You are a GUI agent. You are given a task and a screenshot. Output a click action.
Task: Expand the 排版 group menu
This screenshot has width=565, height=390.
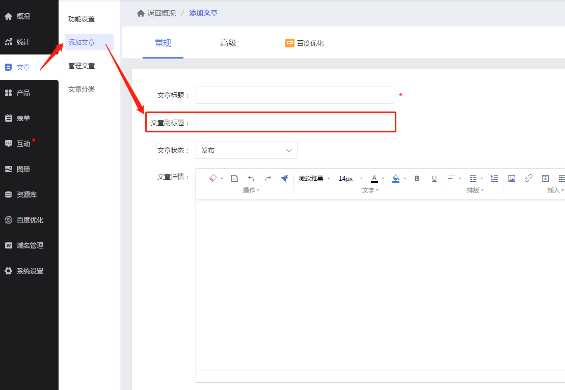(x=475, y=190)
